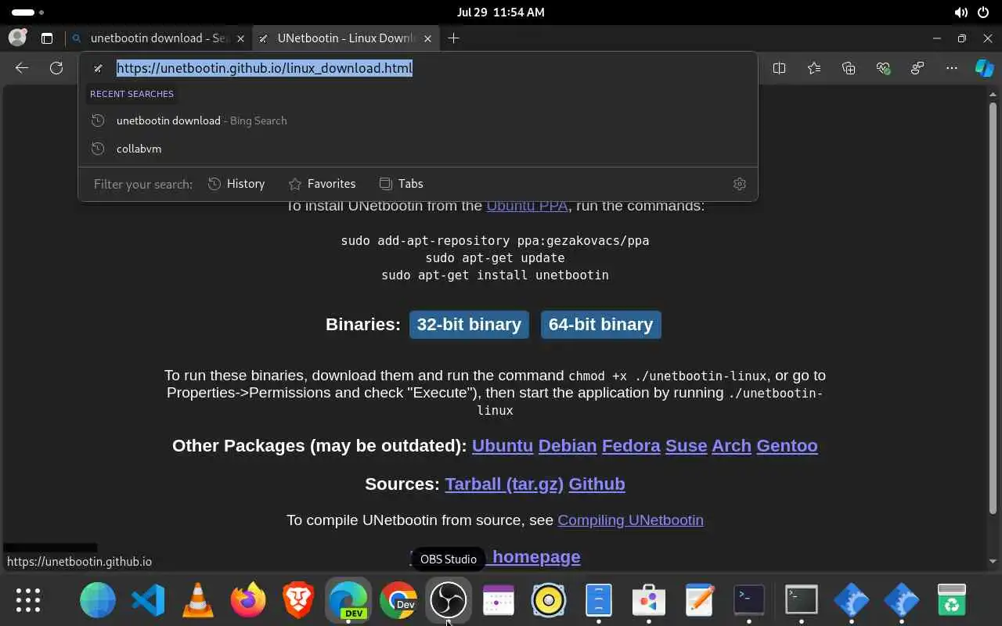Open Chrome Dev from the dock

398,600
